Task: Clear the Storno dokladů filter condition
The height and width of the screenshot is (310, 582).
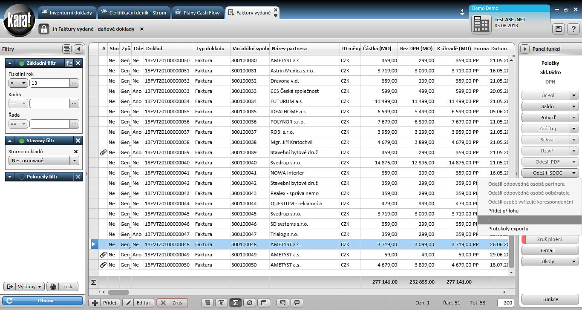Action: [76, 152]
